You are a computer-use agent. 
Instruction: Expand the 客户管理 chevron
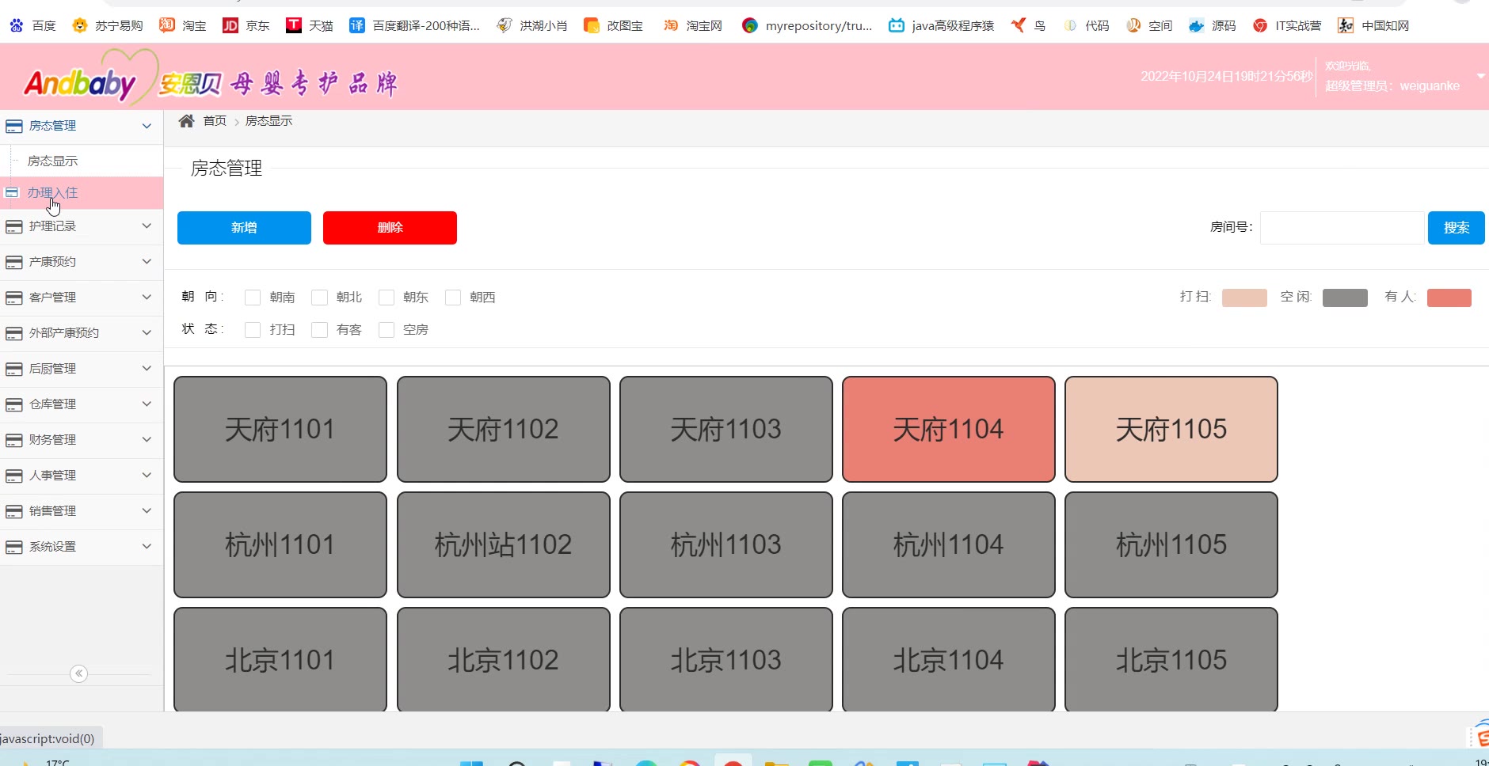147,297
